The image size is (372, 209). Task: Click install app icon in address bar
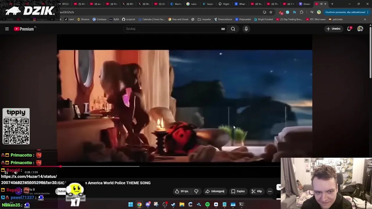point(264,12)
